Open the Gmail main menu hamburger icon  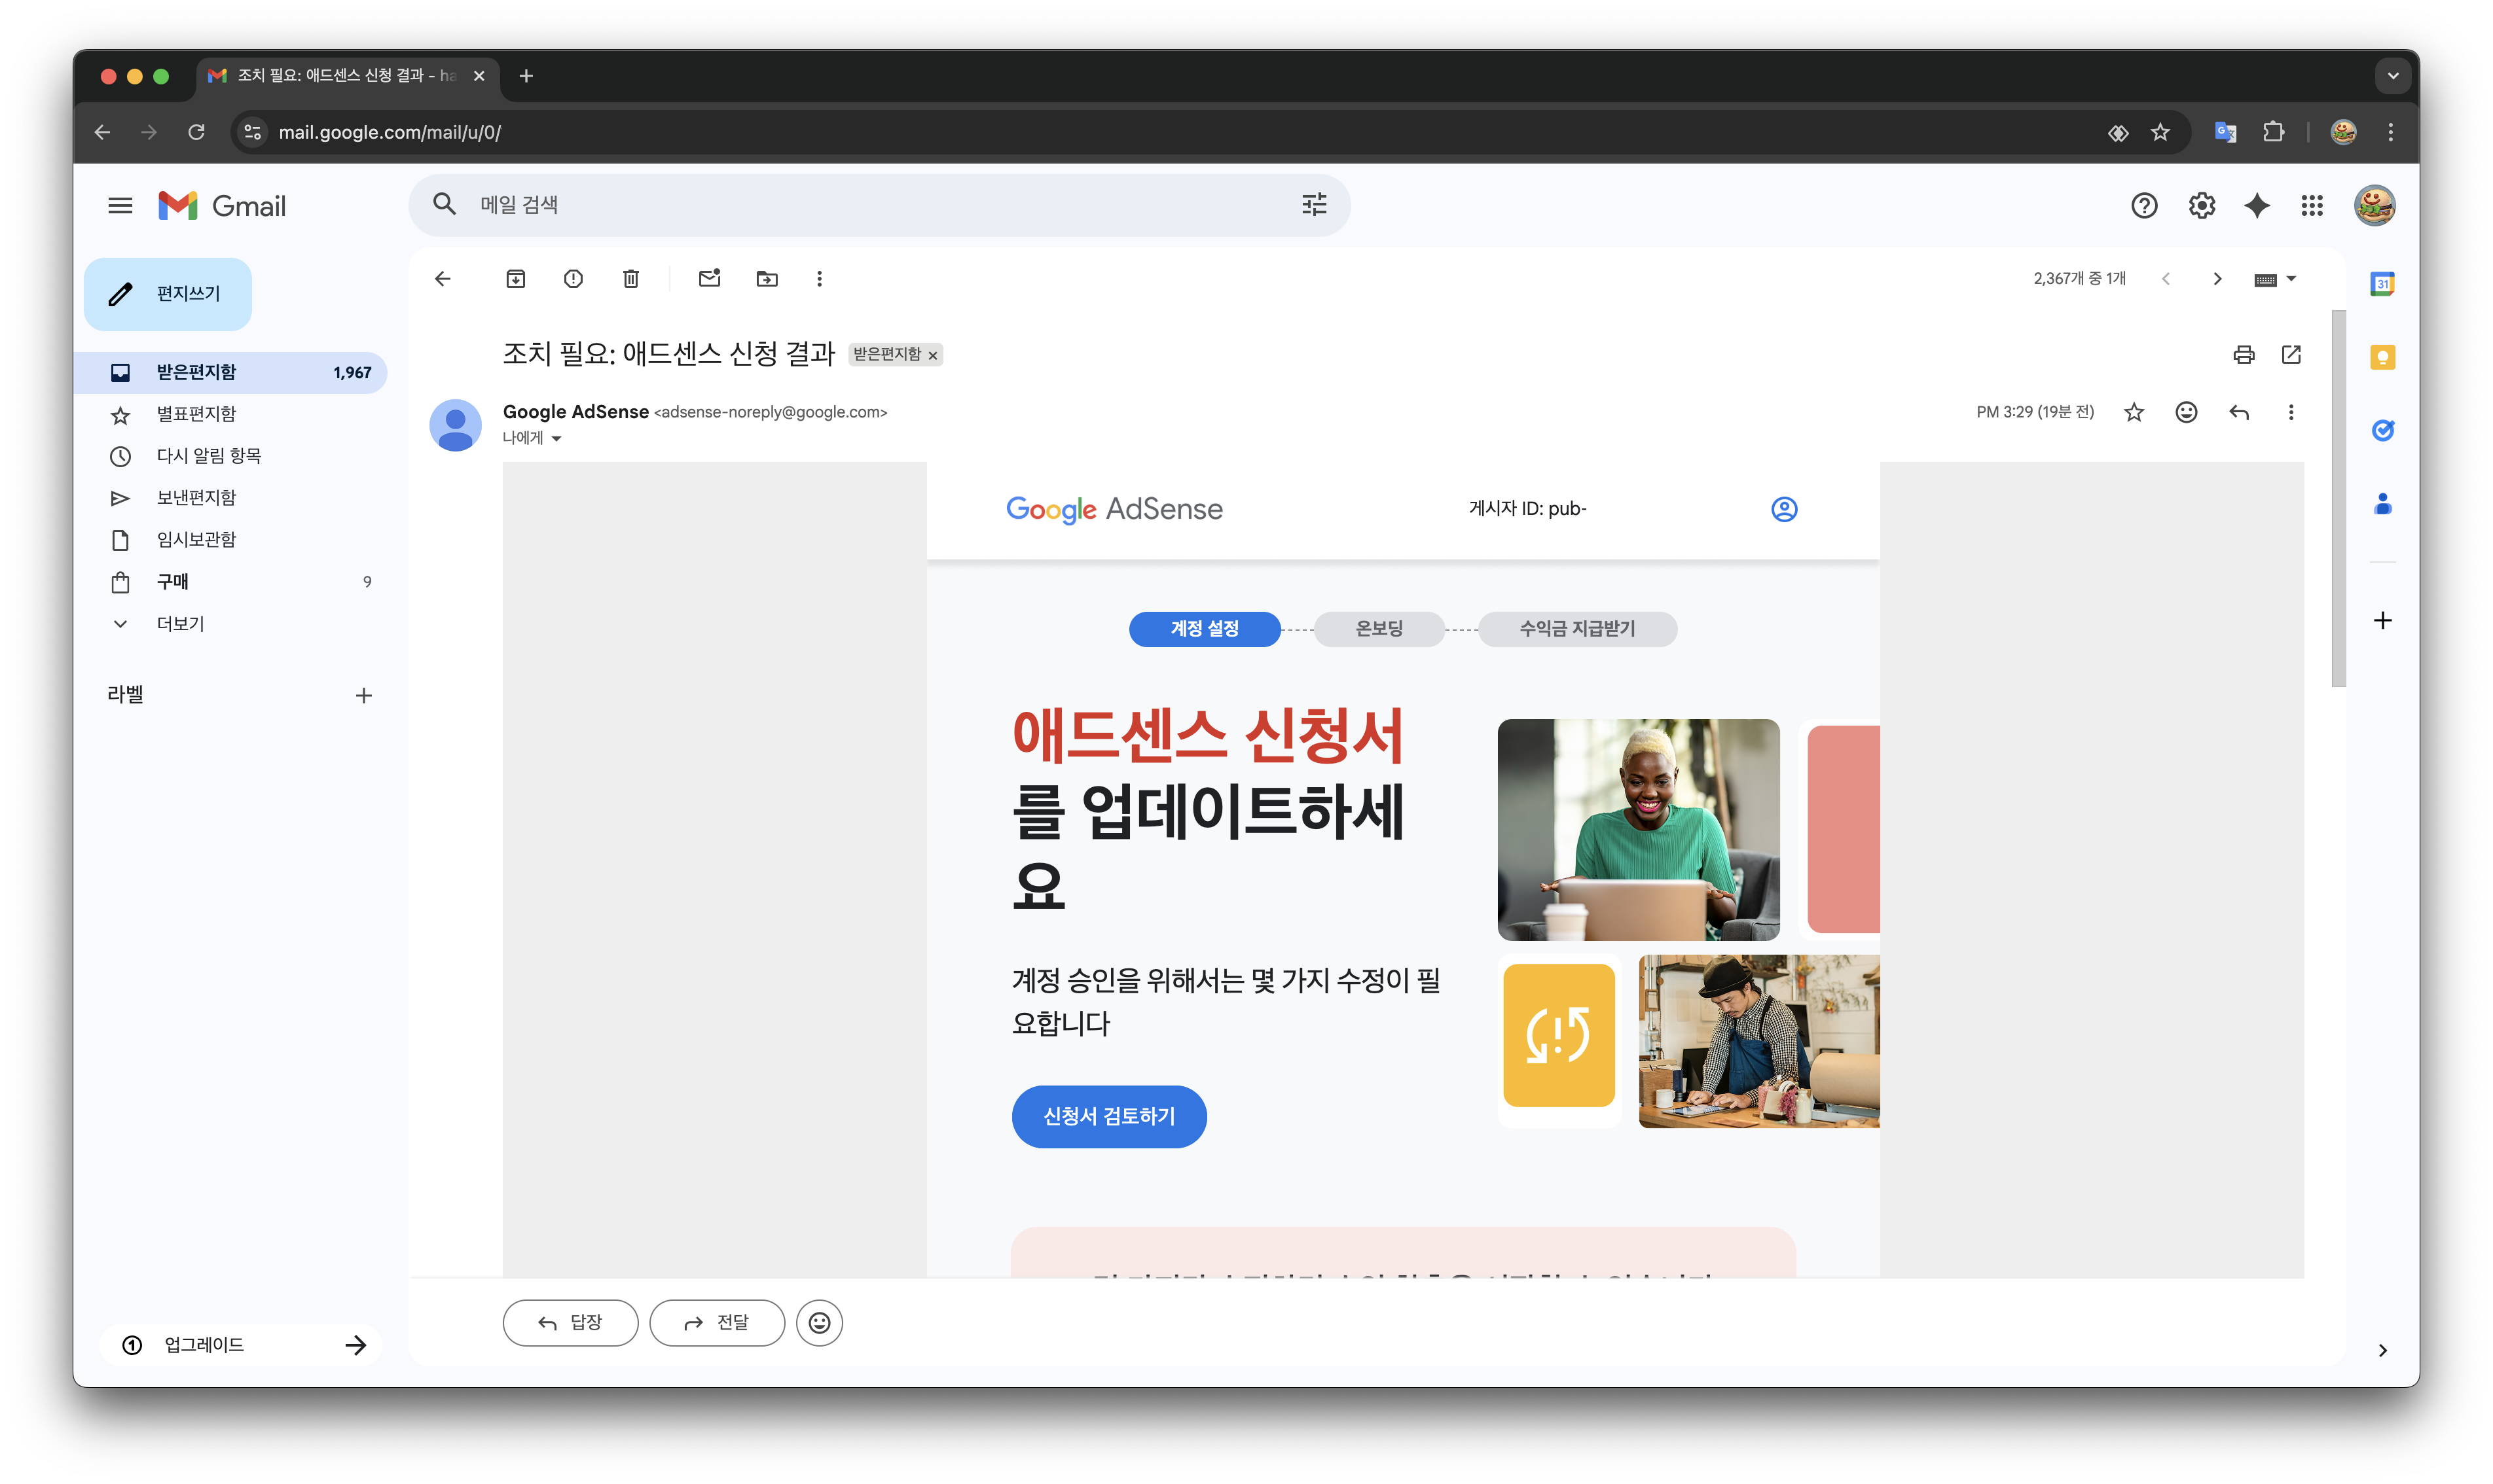point(120,206)
